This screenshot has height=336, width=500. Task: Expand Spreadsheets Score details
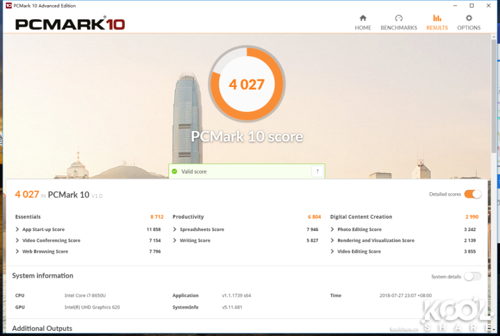pos(174,229)
